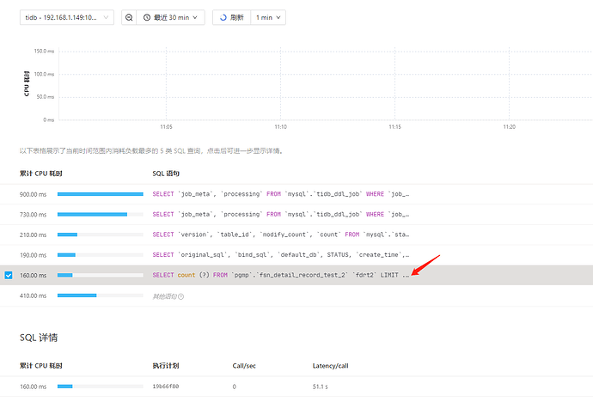Click the Latency/call column header

(331, 366)
